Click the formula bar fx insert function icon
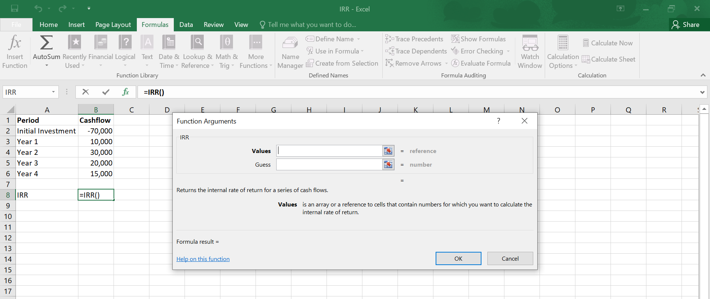710x299 pixels. pyautogui.click(x=126, y=92)
